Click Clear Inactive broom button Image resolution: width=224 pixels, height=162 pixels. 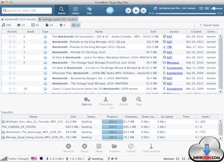tap(151, 148)
